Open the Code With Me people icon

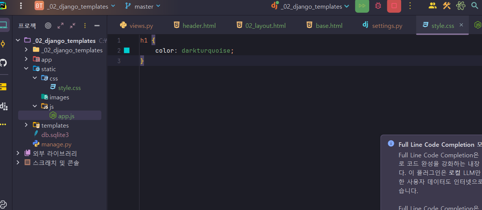432,6
